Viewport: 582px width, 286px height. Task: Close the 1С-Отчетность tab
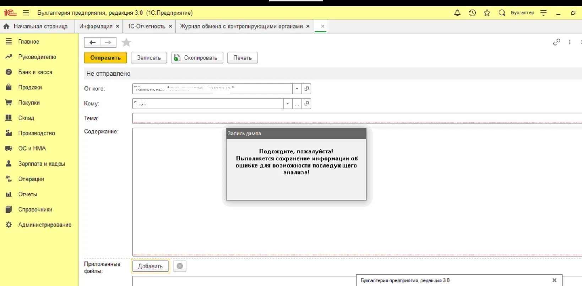pos(170,26)
